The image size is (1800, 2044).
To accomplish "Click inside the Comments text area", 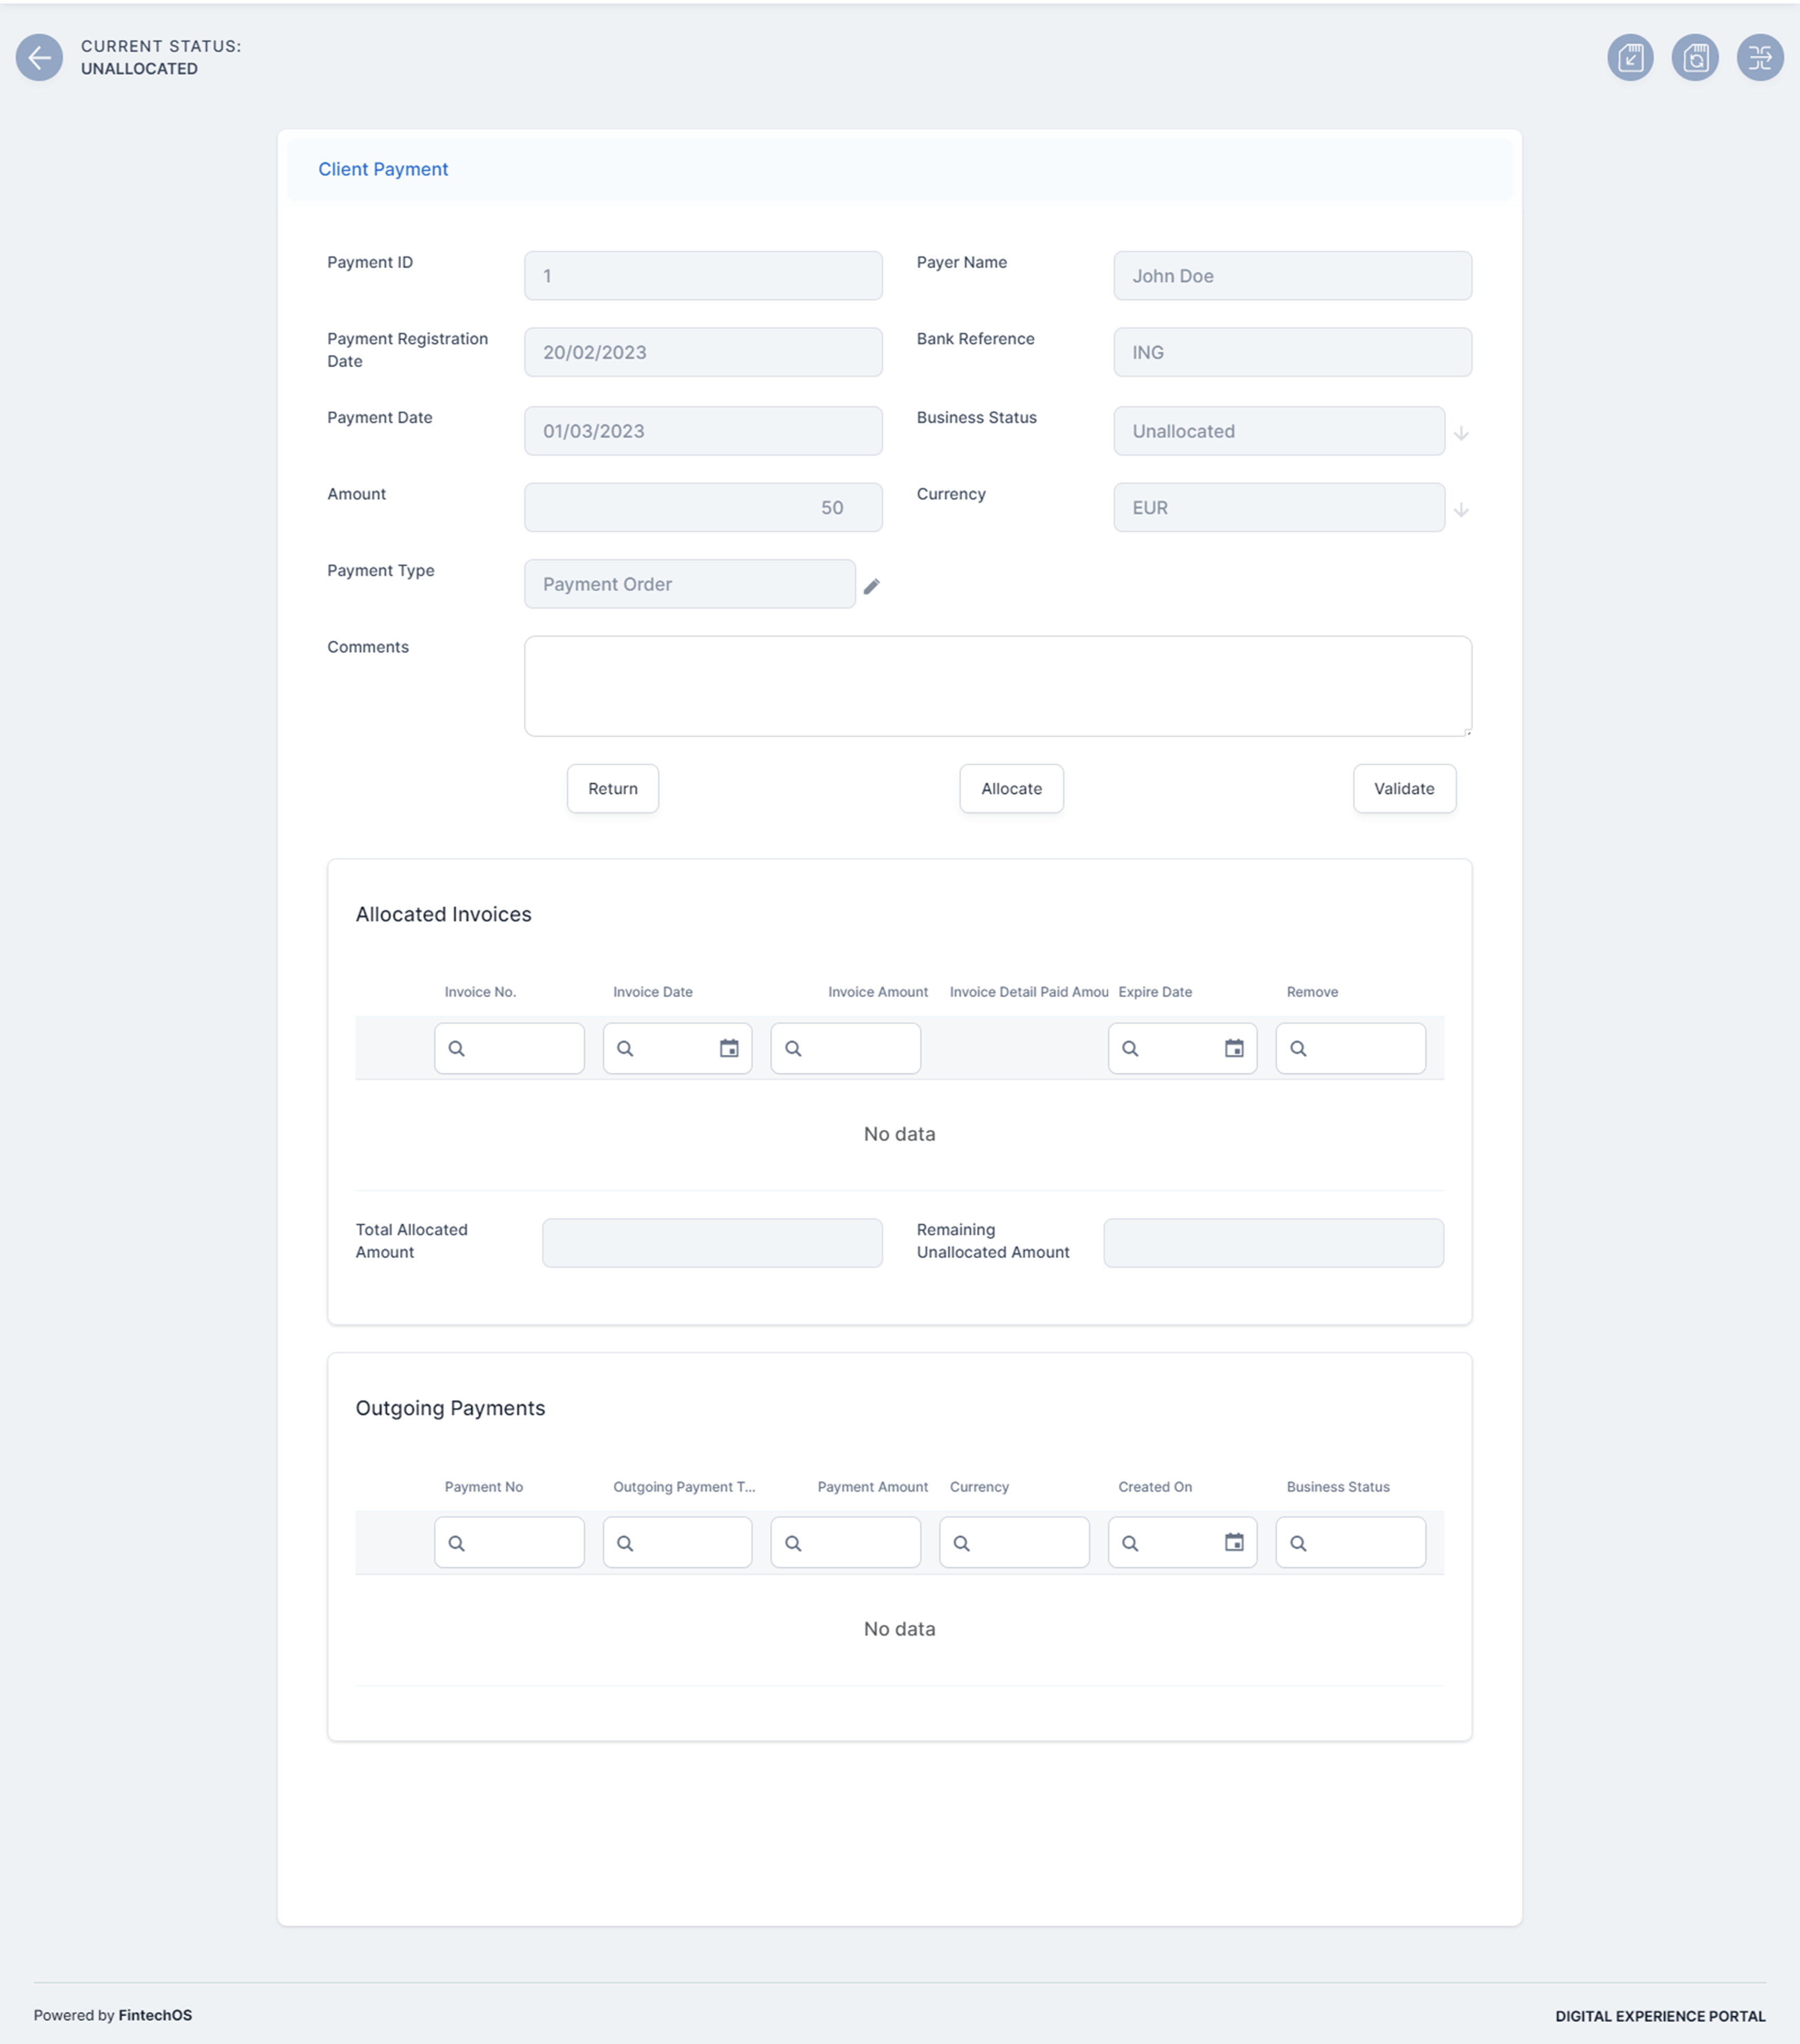I will pos(997,686).
